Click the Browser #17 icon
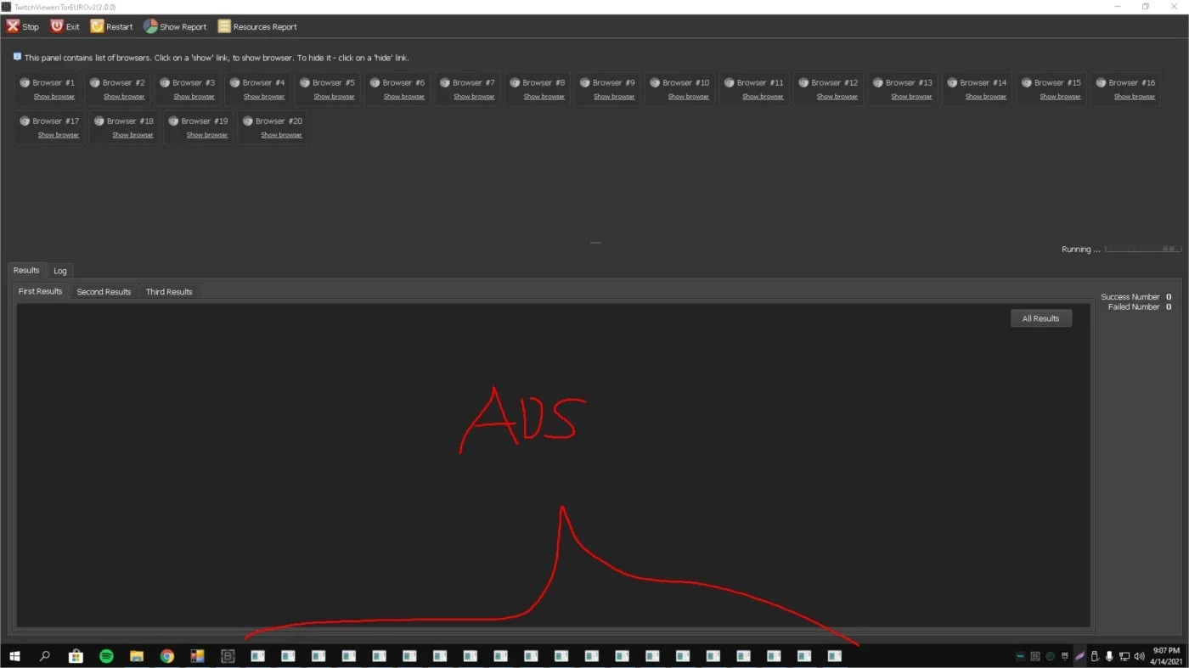The height and width of the screenshot is (668, 1189). click(25, 121)
